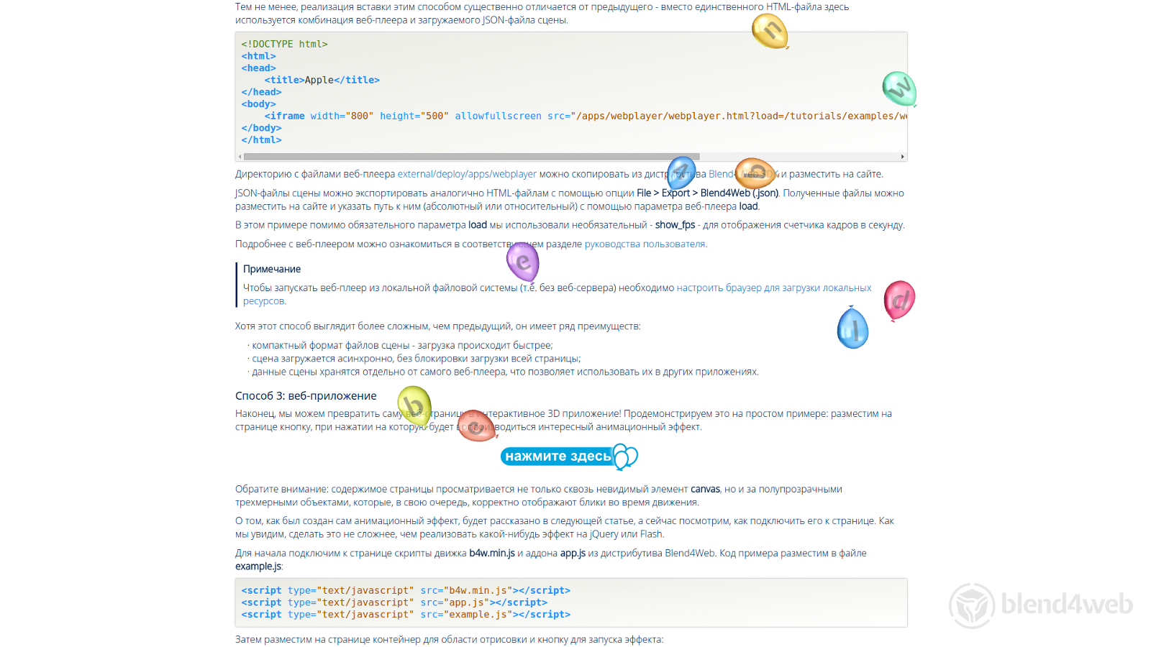Screen dimensions: 1151x647
Task: Click the title Apple line in code
Action: (x=322, y=80)
